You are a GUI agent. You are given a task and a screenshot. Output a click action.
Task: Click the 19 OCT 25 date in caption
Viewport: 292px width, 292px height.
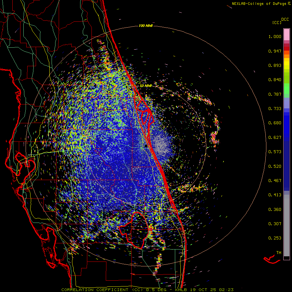(x=204, y=290)
